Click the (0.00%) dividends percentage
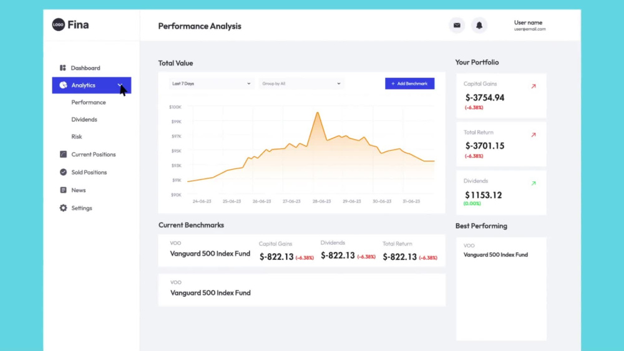Viewport: 624px width, 351px height. (472, 203)
